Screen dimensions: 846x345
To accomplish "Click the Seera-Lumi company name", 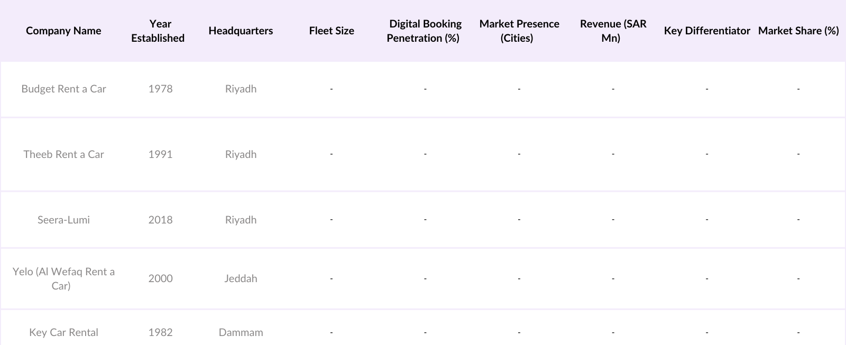I will point(63,220).
